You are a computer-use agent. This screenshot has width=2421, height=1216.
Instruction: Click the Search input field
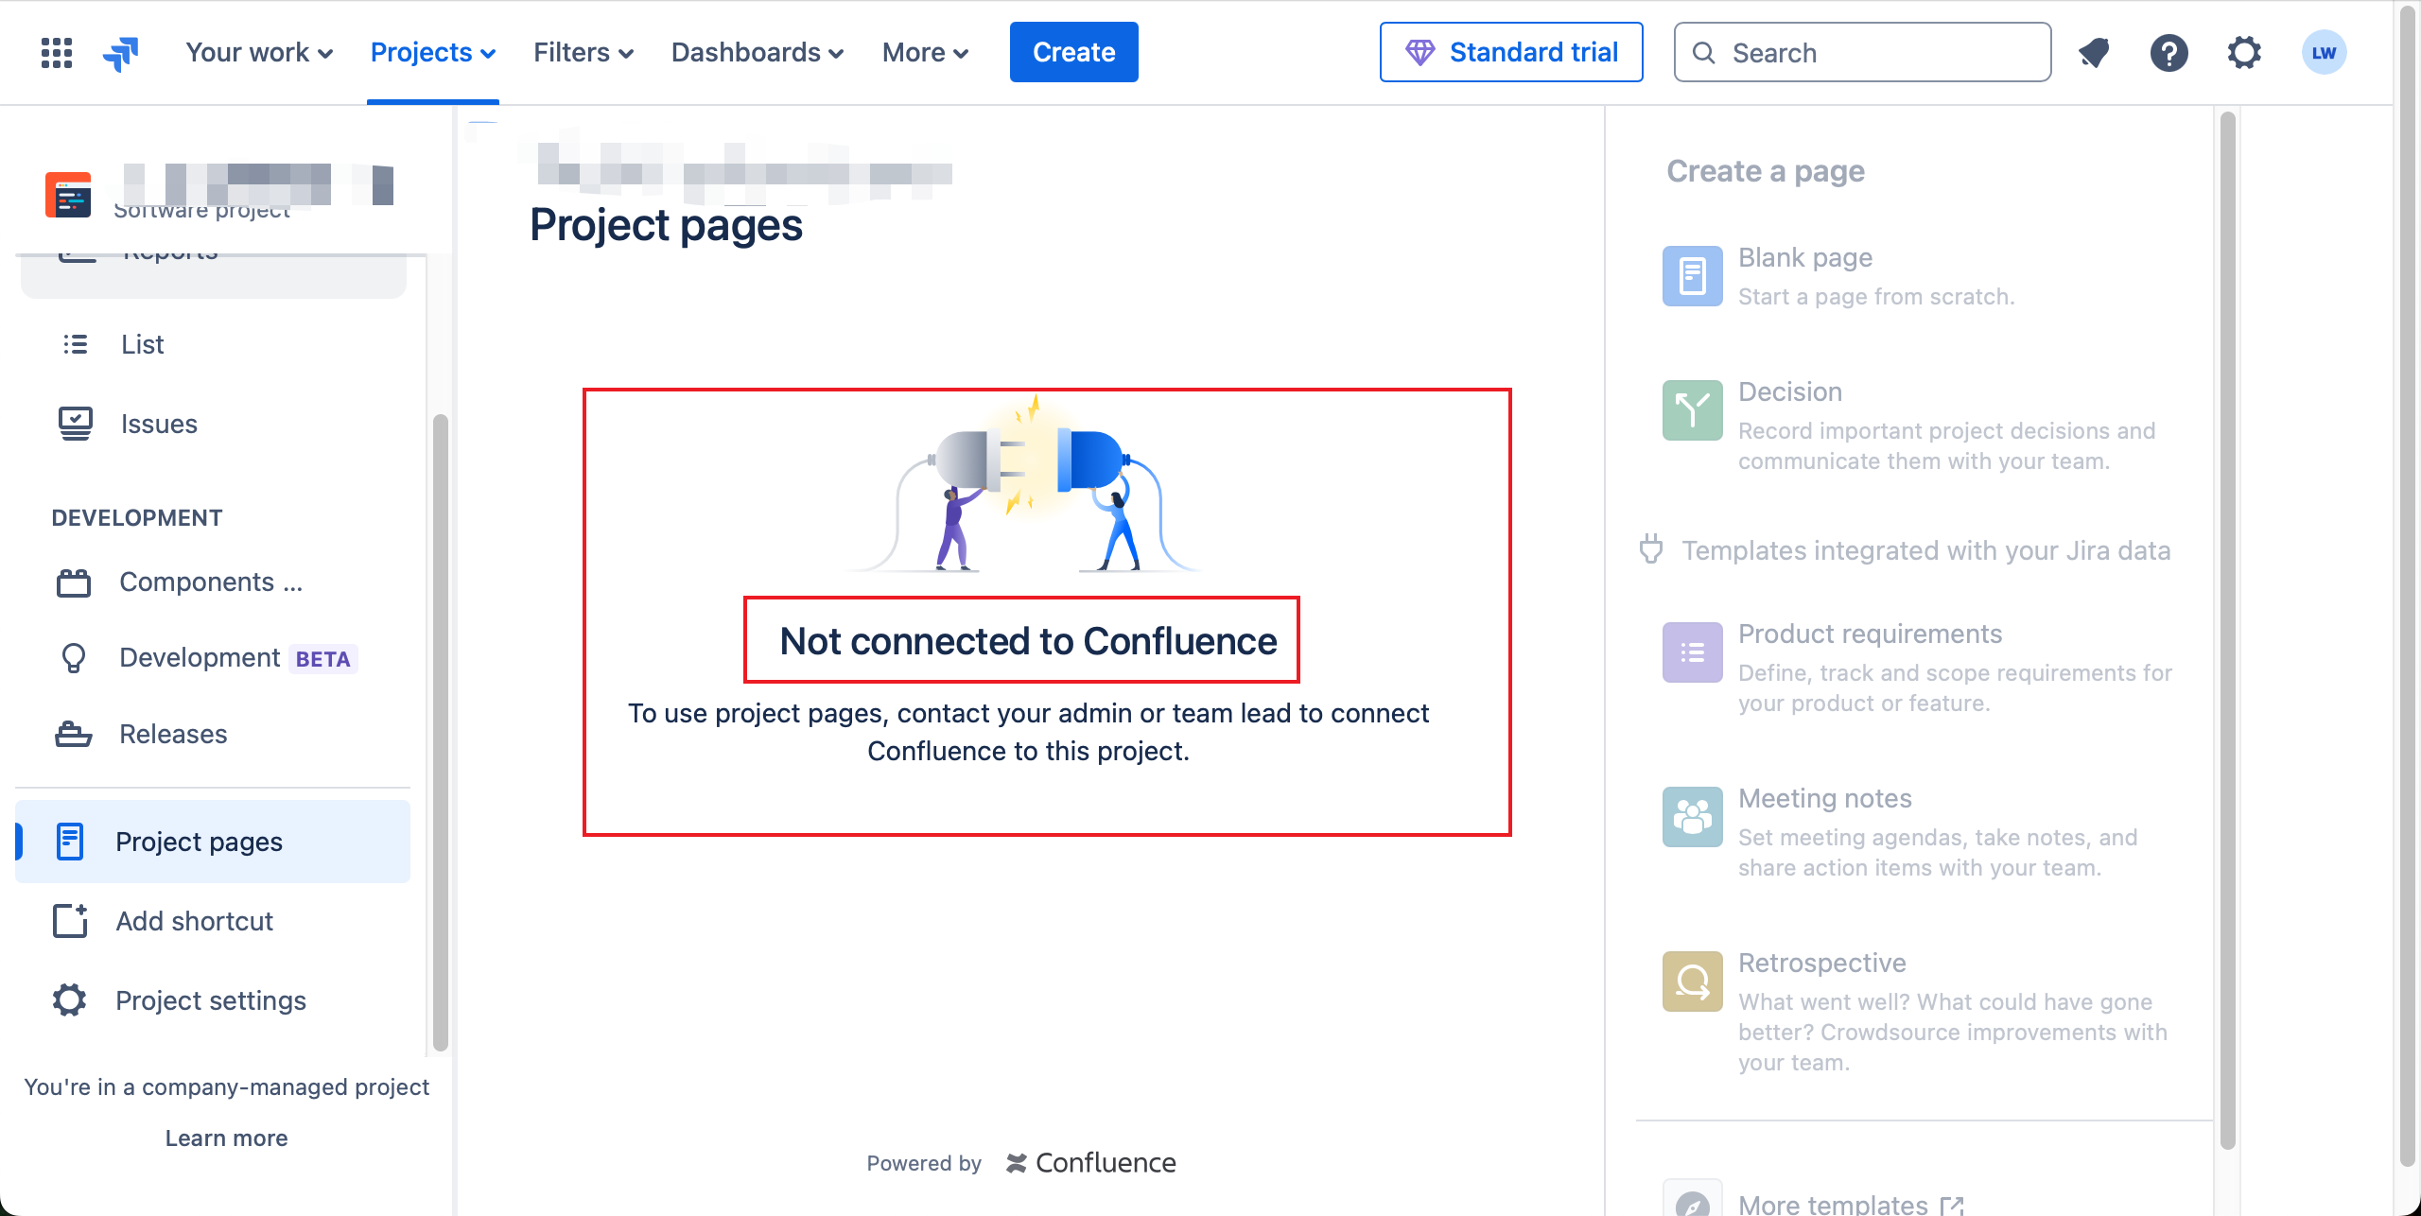1862,53
